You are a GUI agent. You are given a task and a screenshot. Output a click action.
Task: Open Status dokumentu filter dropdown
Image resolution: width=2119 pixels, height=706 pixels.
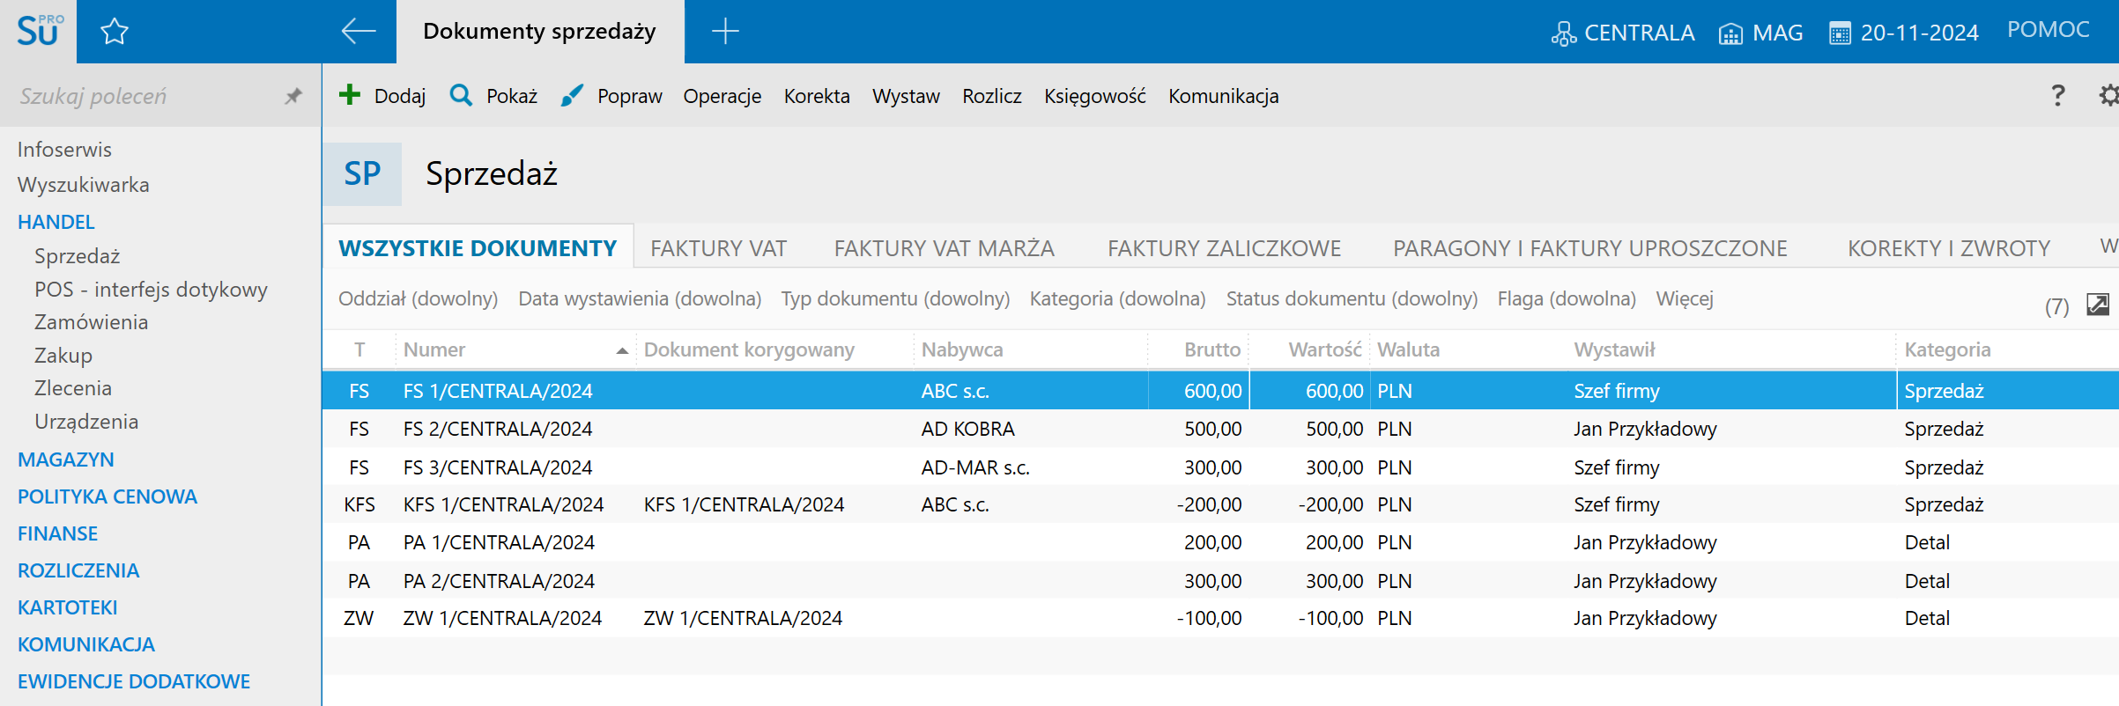(x=1352, y=298)
